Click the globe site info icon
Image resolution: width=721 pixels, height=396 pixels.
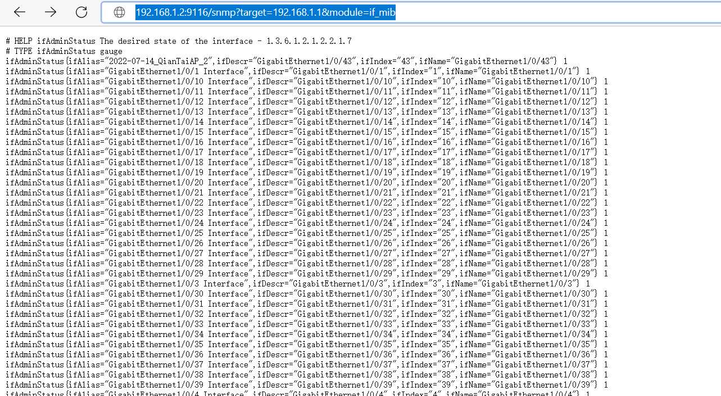click(119, 12)
